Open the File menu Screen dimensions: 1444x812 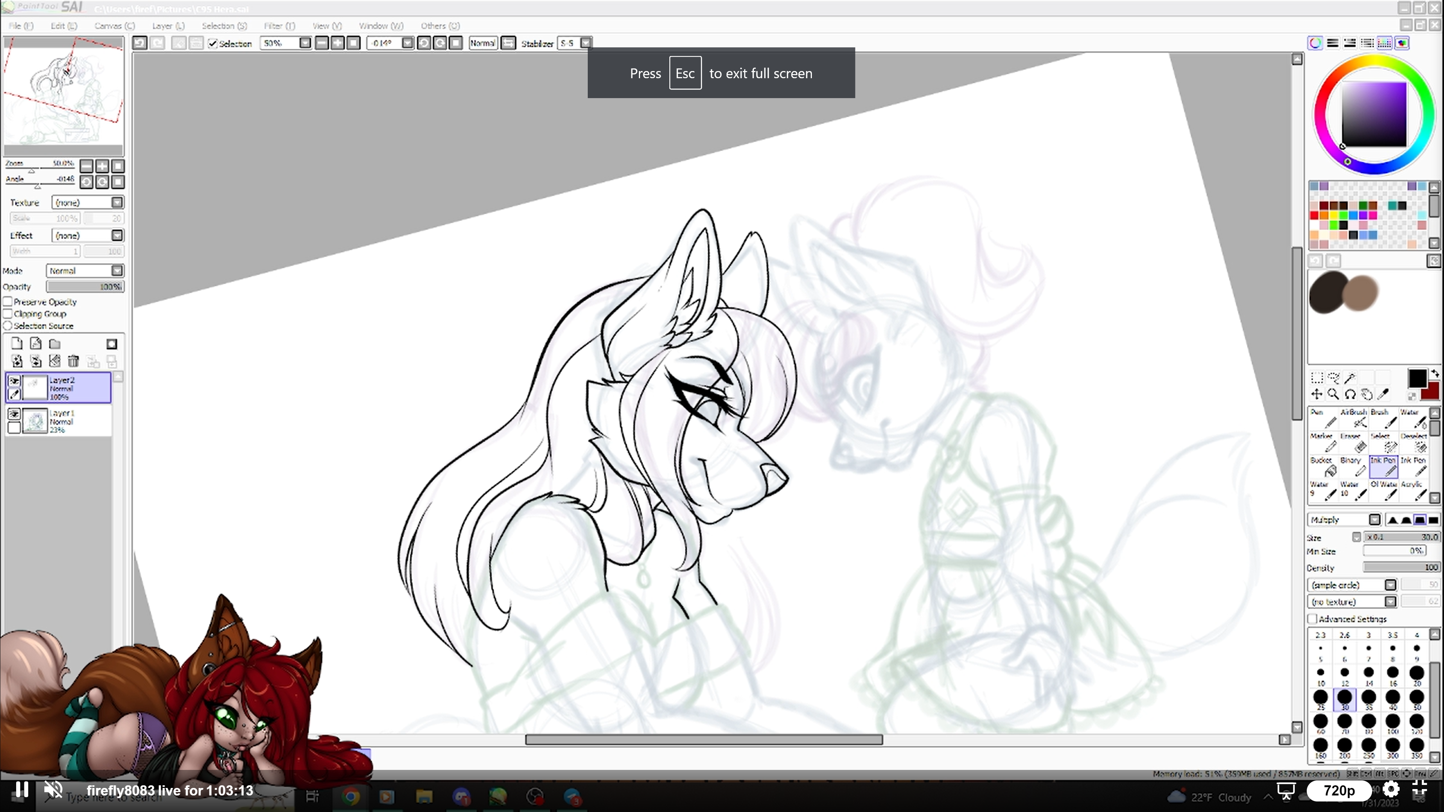pyautogui.click(x=21, y=26)
